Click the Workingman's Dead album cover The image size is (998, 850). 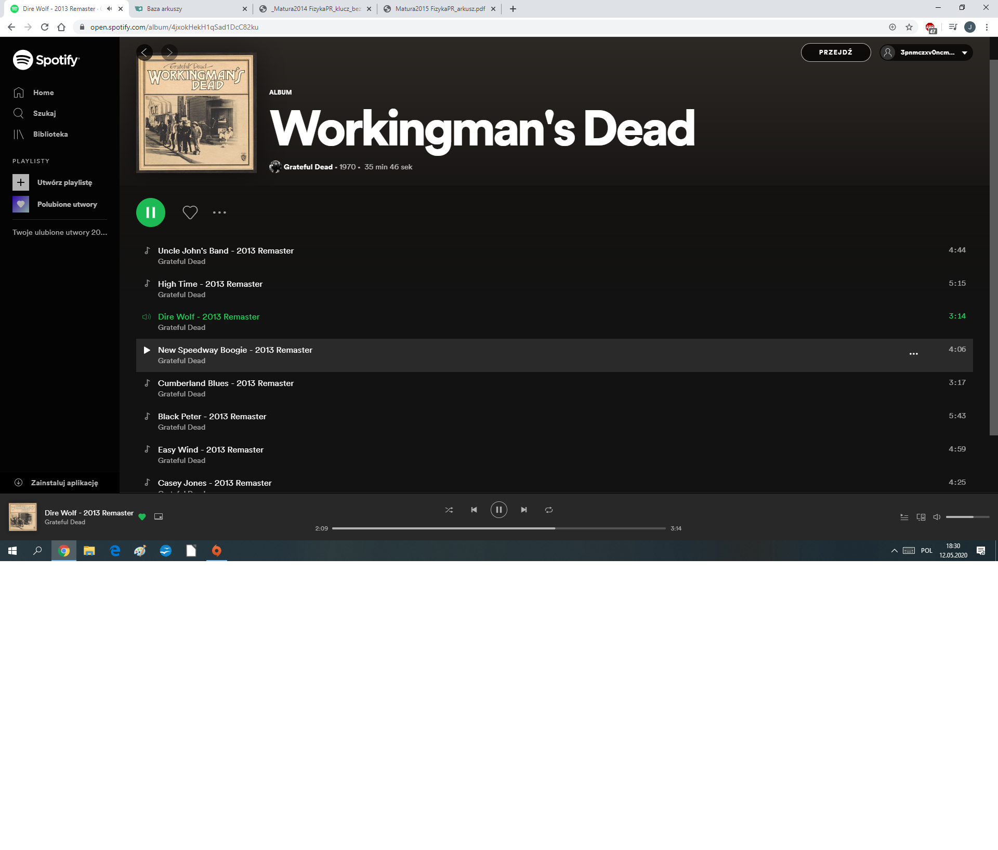click(x=196, y=113)
